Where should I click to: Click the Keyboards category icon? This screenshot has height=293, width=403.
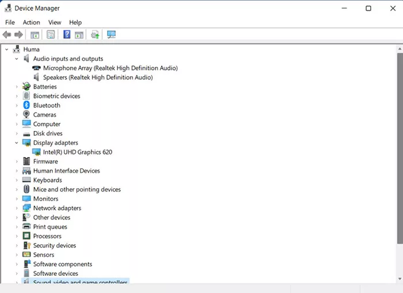coord(26,180)
